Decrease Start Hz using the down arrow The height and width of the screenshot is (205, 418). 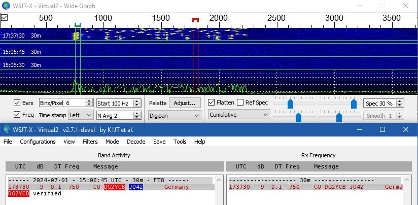pos(137,105)
